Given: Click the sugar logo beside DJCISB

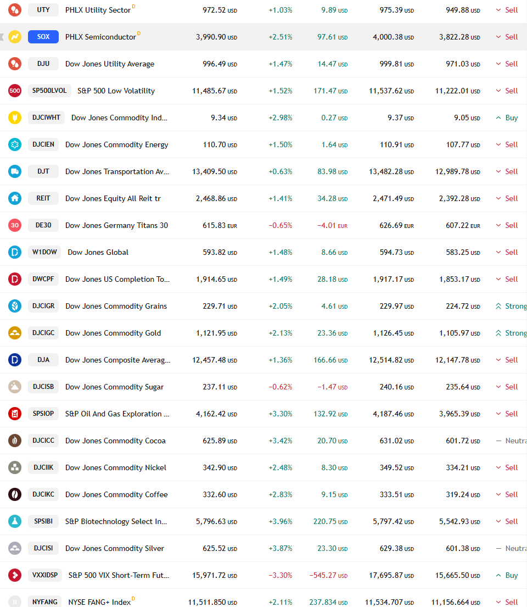Looking at the screenshot, I should (15, 386).
